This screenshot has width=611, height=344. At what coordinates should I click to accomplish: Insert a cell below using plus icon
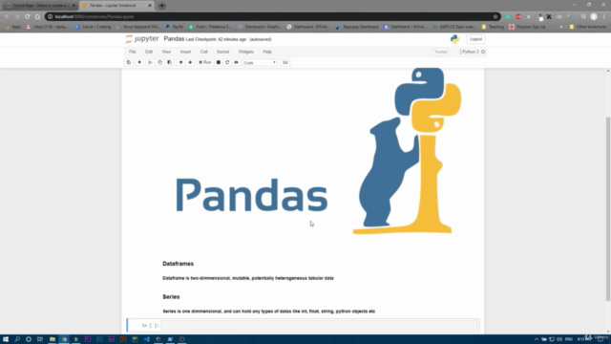pos(139,62)
